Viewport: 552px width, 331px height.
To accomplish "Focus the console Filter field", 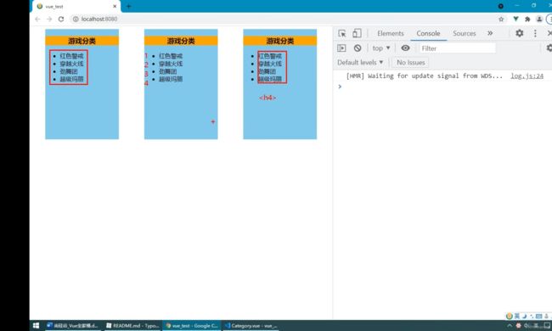I will click(x=458, y=48).
